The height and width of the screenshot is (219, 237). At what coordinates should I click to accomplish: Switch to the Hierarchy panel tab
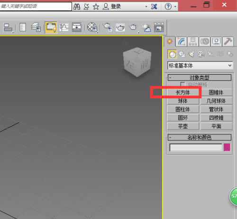(193, 42)
